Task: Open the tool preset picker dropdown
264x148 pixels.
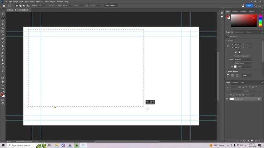Action: [x=10, y=6]
